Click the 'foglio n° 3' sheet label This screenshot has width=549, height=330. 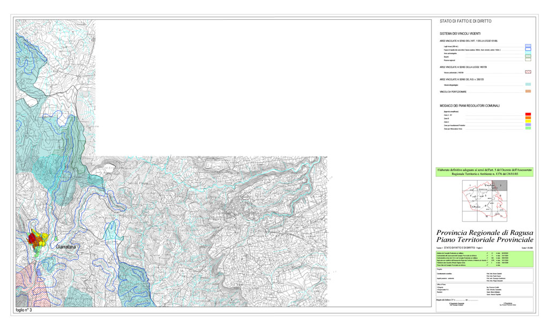28,311
